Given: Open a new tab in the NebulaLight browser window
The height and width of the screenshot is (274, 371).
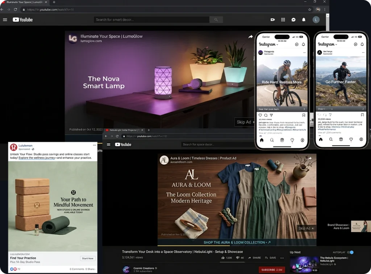Looking at the screenshot, I should tap(149, 130).
